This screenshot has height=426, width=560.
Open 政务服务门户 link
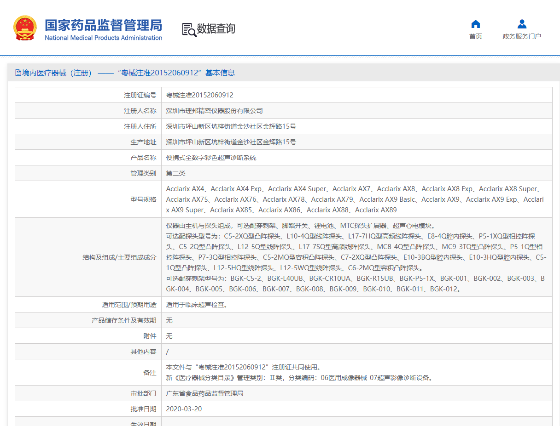[522, 36]
